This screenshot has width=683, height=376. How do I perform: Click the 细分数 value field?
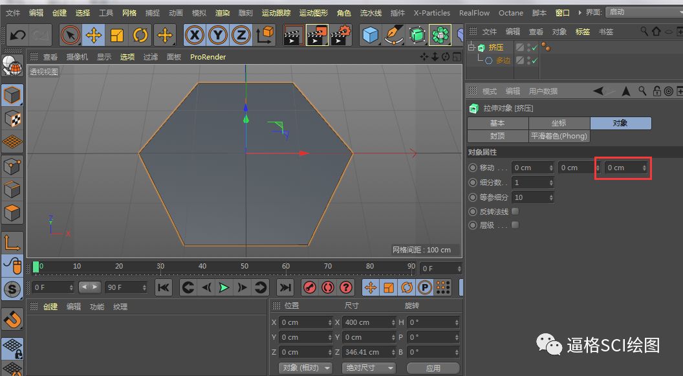533,182
